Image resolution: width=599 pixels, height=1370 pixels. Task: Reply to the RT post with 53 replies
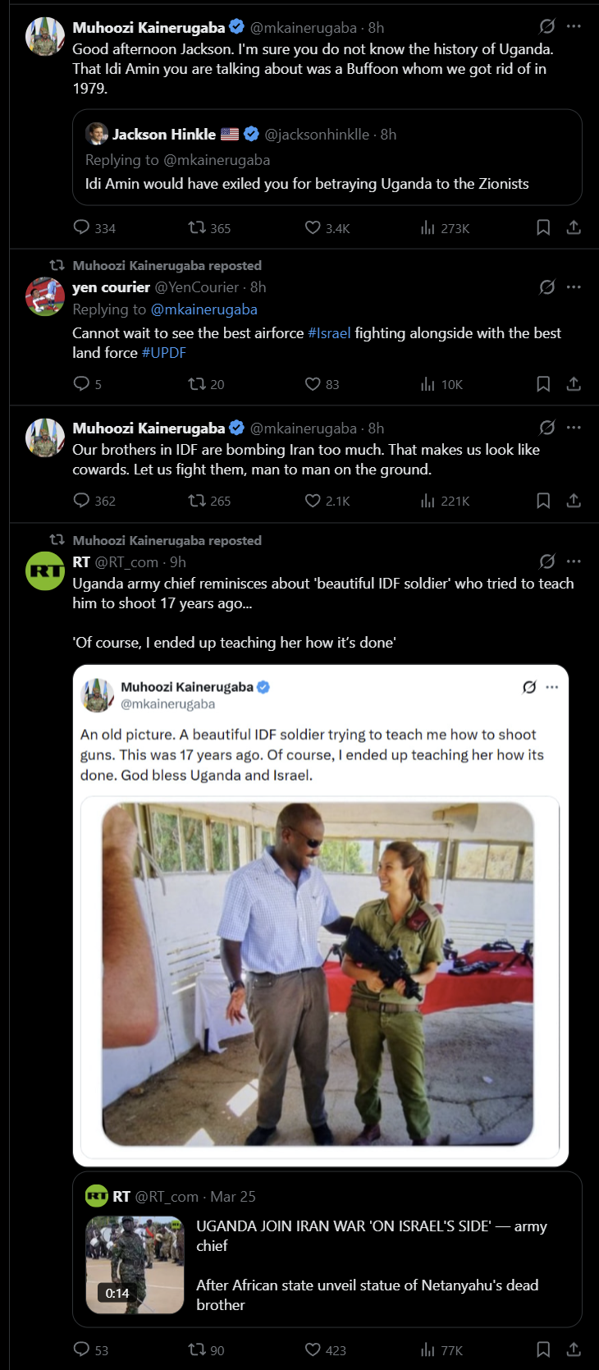coord(81,1349)
